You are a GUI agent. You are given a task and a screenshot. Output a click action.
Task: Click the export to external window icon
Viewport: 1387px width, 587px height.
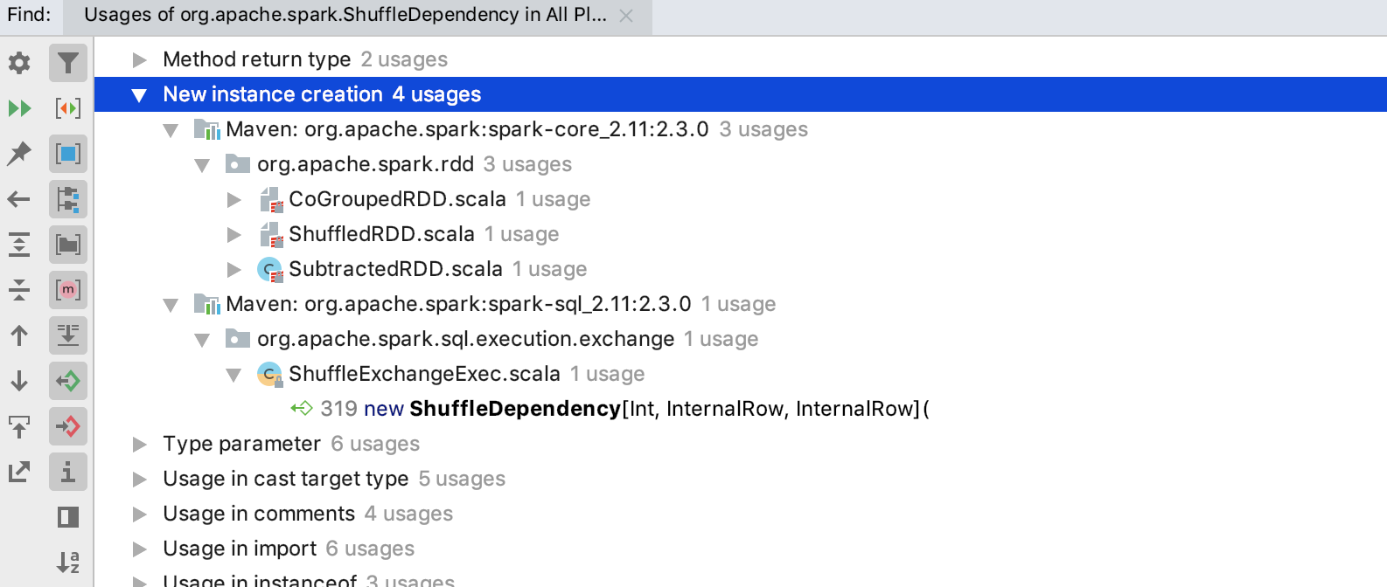(x=19, y=472)
